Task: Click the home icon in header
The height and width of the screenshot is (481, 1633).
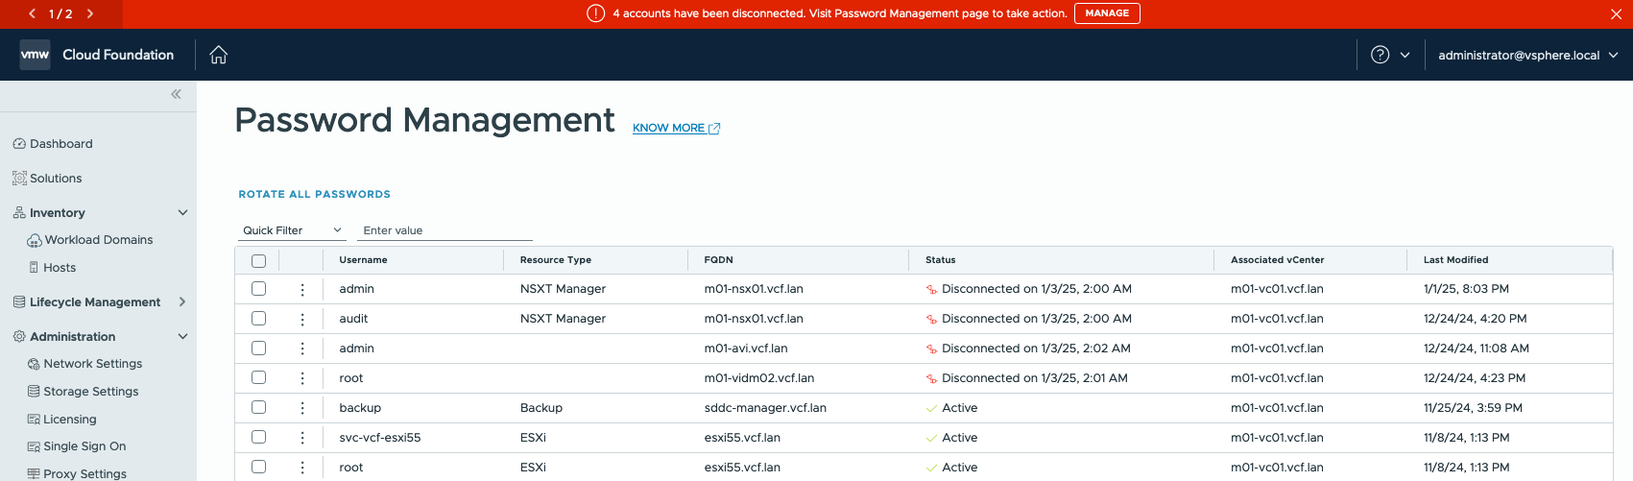Action: coord(219,55)
